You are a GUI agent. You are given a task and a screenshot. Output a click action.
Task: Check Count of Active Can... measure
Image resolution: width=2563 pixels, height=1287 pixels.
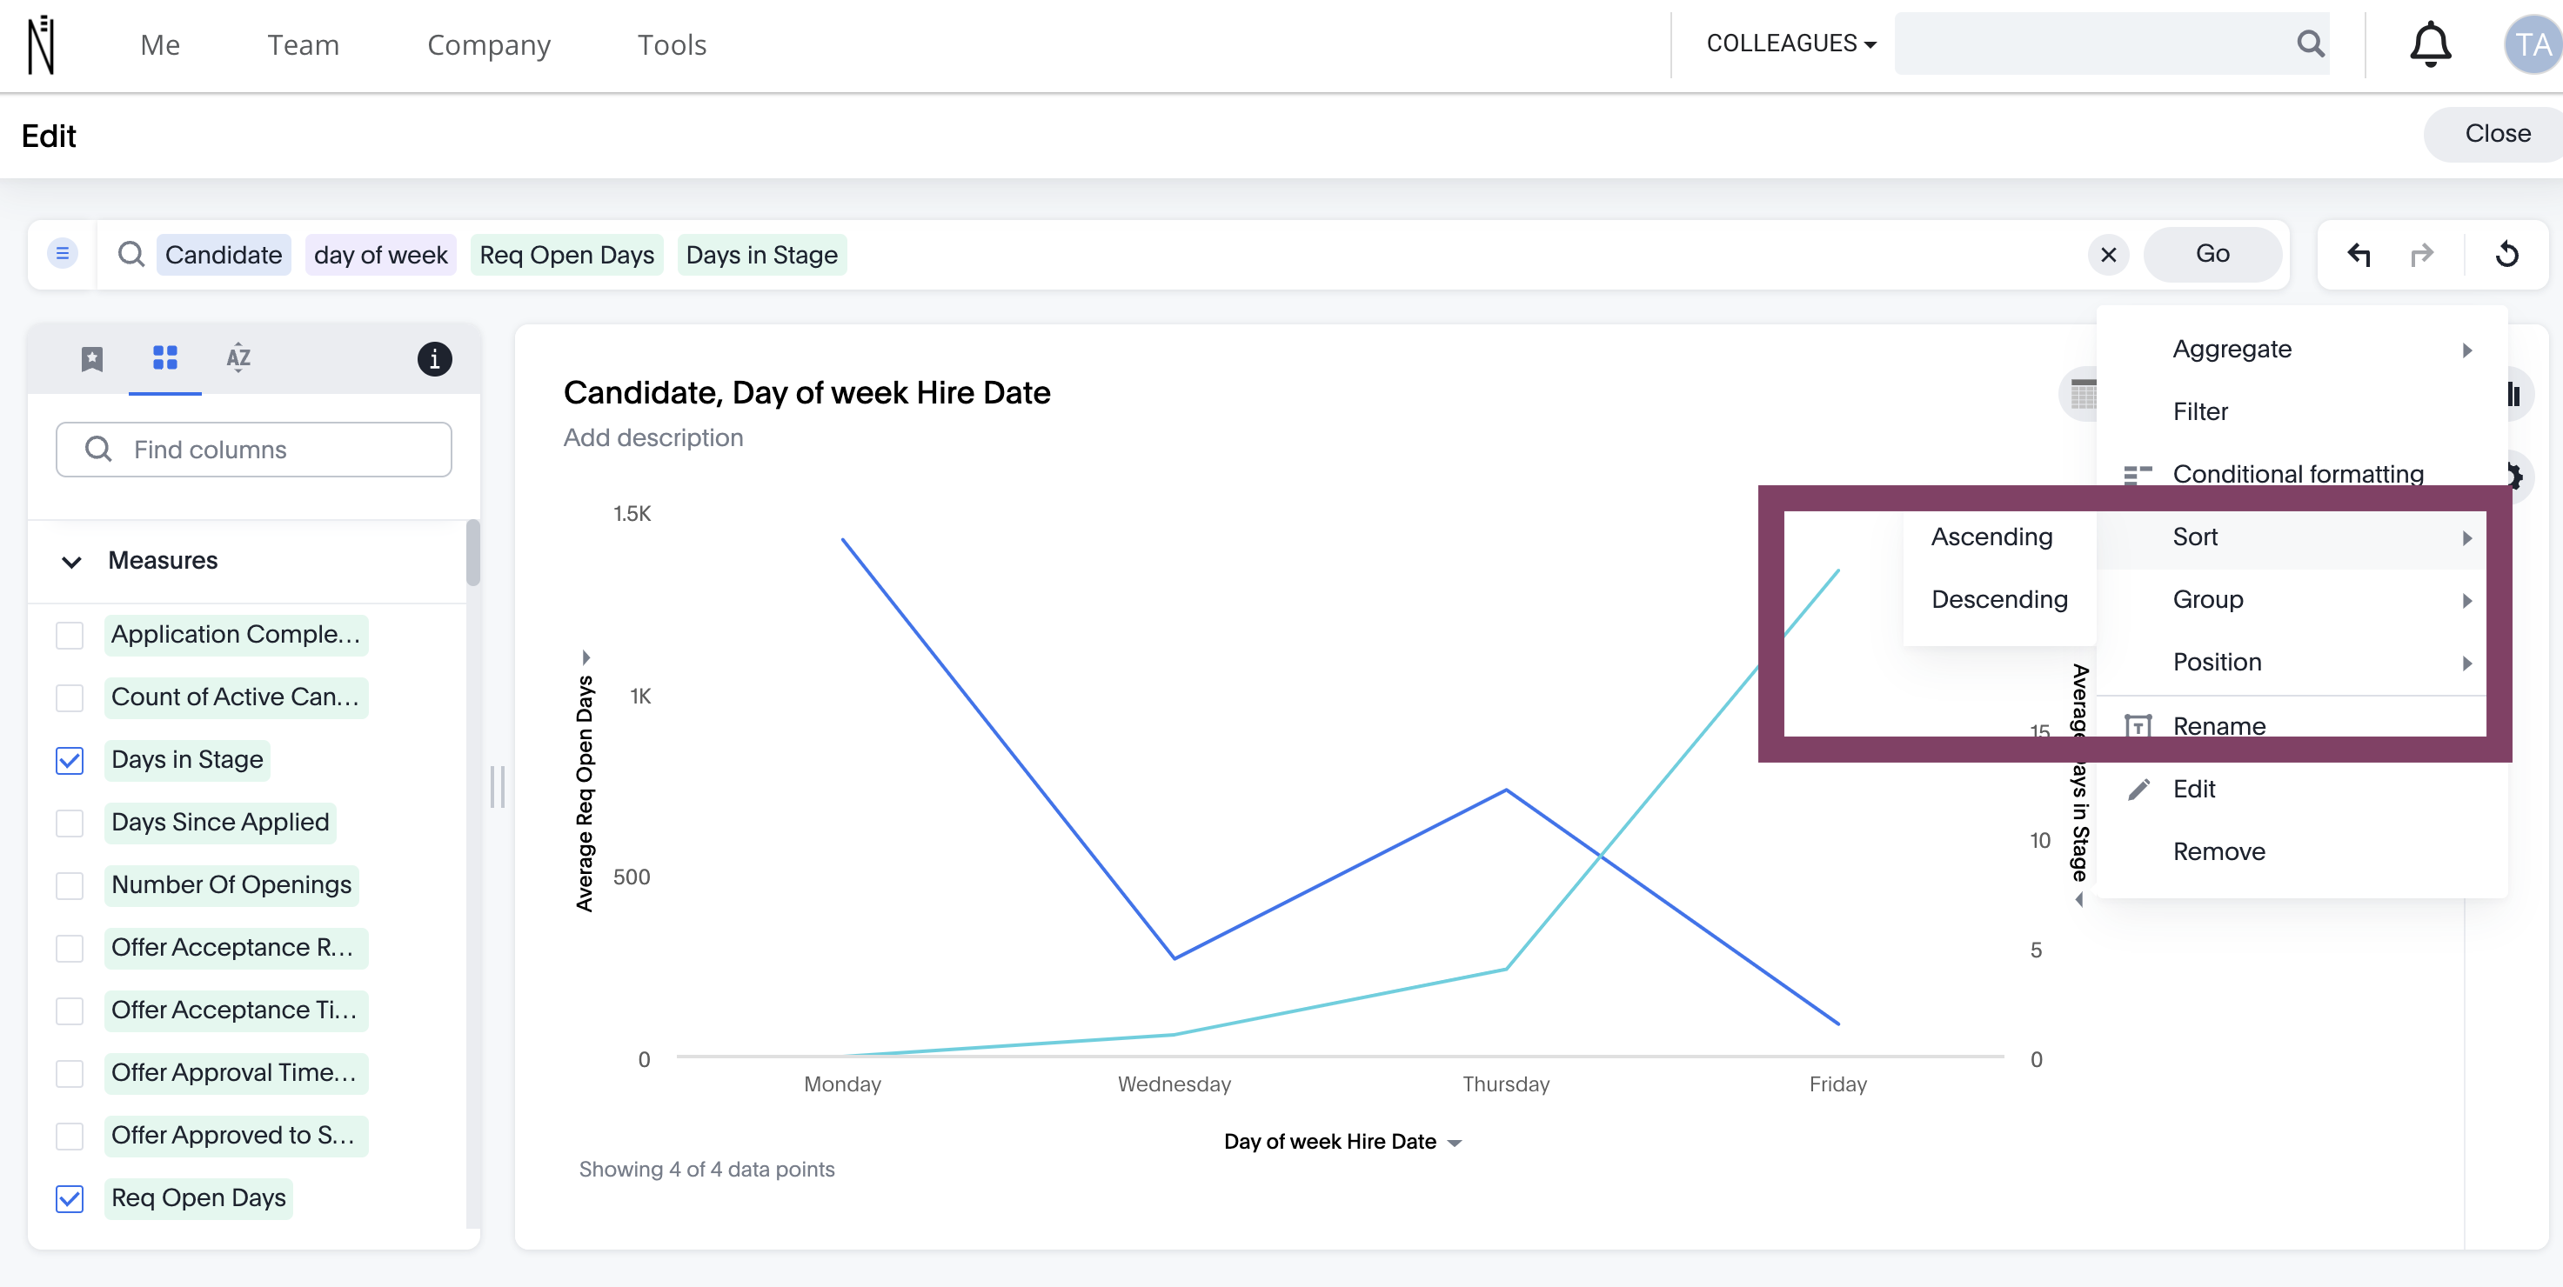[x=70, y=697]
